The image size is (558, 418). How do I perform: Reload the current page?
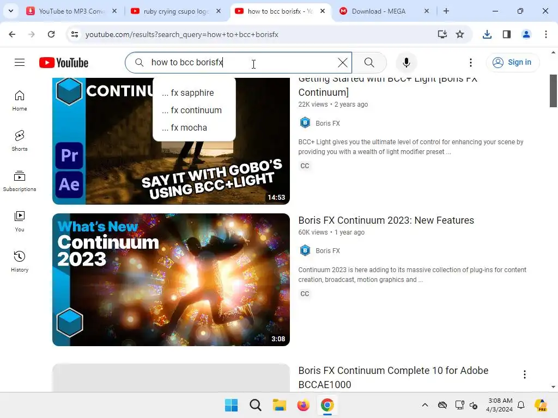[x=51, y=34]
